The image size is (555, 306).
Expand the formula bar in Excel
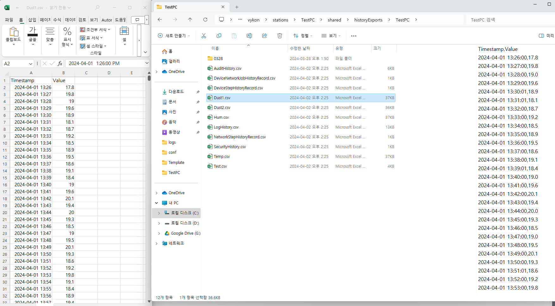coord(147,63)
